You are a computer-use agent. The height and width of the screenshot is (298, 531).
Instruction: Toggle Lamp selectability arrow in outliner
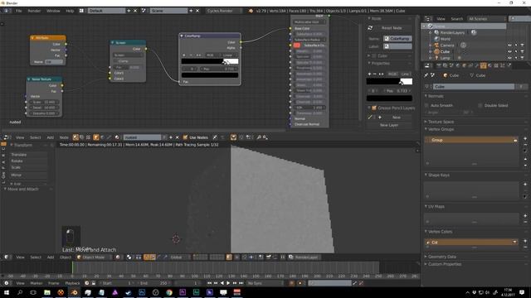click(516, 58)
